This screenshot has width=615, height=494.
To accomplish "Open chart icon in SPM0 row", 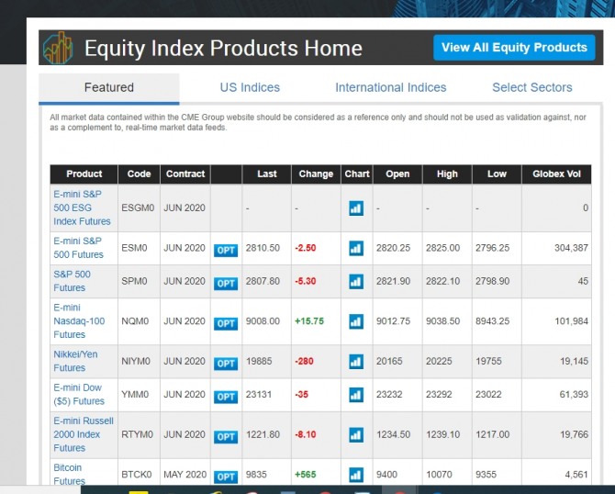I will (356, 281).
